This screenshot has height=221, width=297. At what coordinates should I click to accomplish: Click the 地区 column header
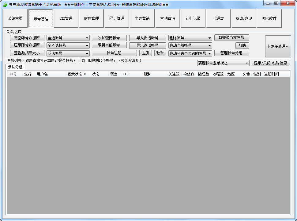pyautogui.click(x=233, y=74)
